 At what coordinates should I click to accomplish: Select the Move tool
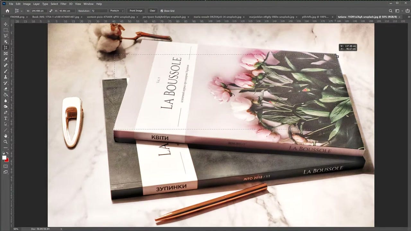pyautogui.click(x=5, y=24)
